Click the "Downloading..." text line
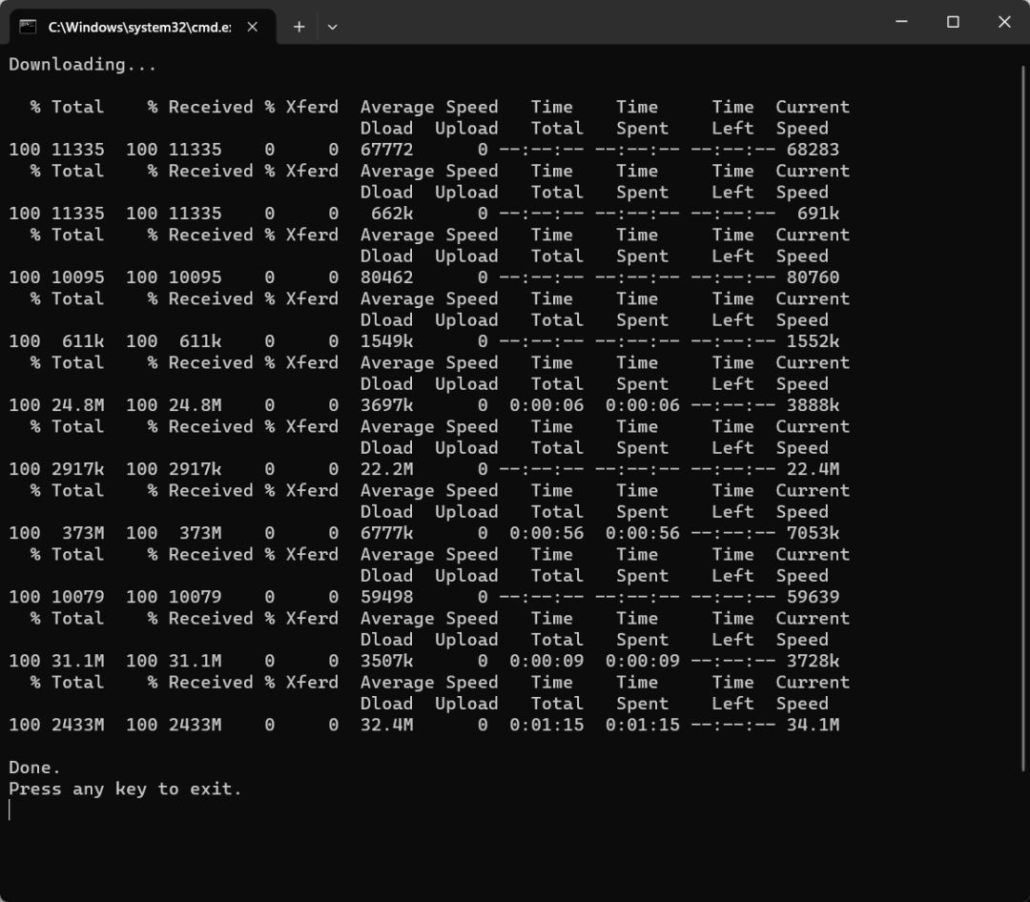1030x902 pixels. [x=83, y=65]
